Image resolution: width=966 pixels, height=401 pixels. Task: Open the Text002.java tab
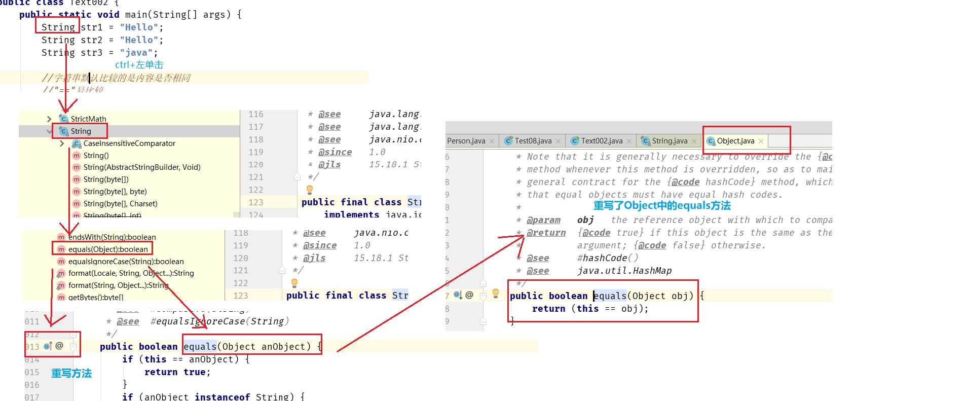tap(601, 141)
